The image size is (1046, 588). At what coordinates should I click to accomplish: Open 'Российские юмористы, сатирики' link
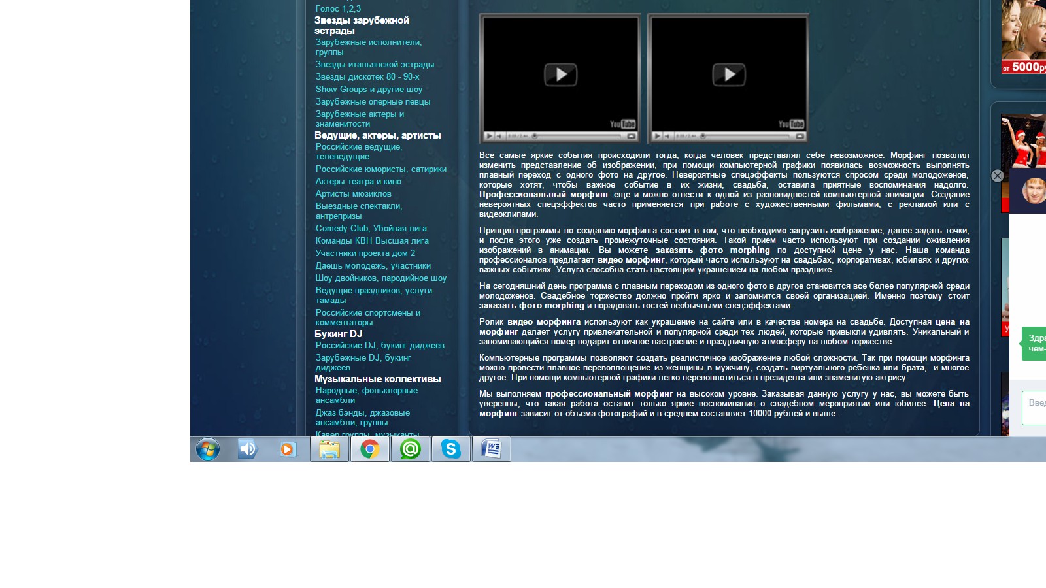tap(381, 169)
